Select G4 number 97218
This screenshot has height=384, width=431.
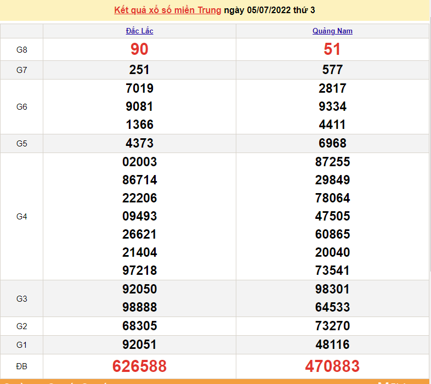point(139,270)
